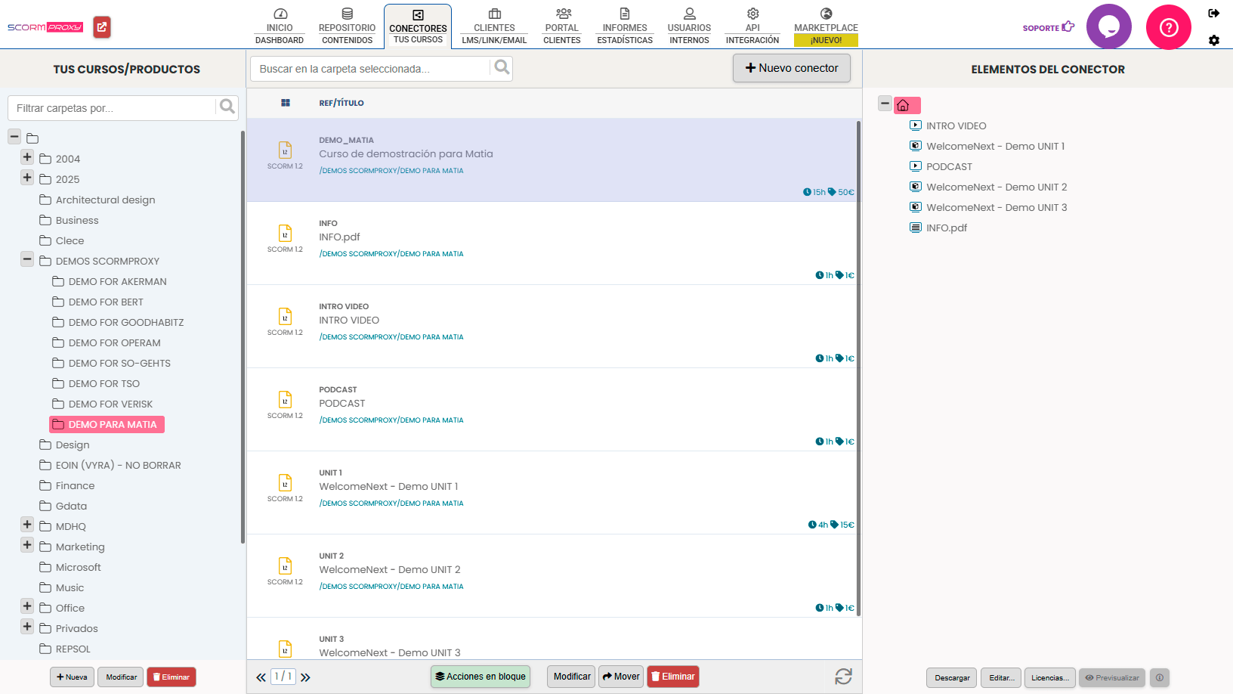Select the DEMO PARA MATIA folder
This screenshot has height=694, width=1233.
pyautogui.click(x=107, y=424)
